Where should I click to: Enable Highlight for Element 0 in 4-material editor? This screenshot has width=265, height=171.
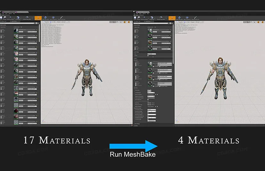click(135, 31)
